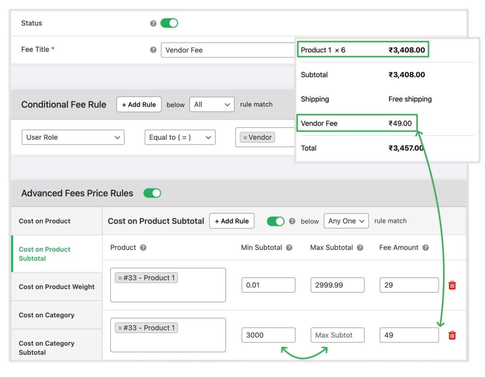This screenshot has width=485, height=377.
Task: Click the Min Subtotal help icon
Action: (x=289, y=248)
